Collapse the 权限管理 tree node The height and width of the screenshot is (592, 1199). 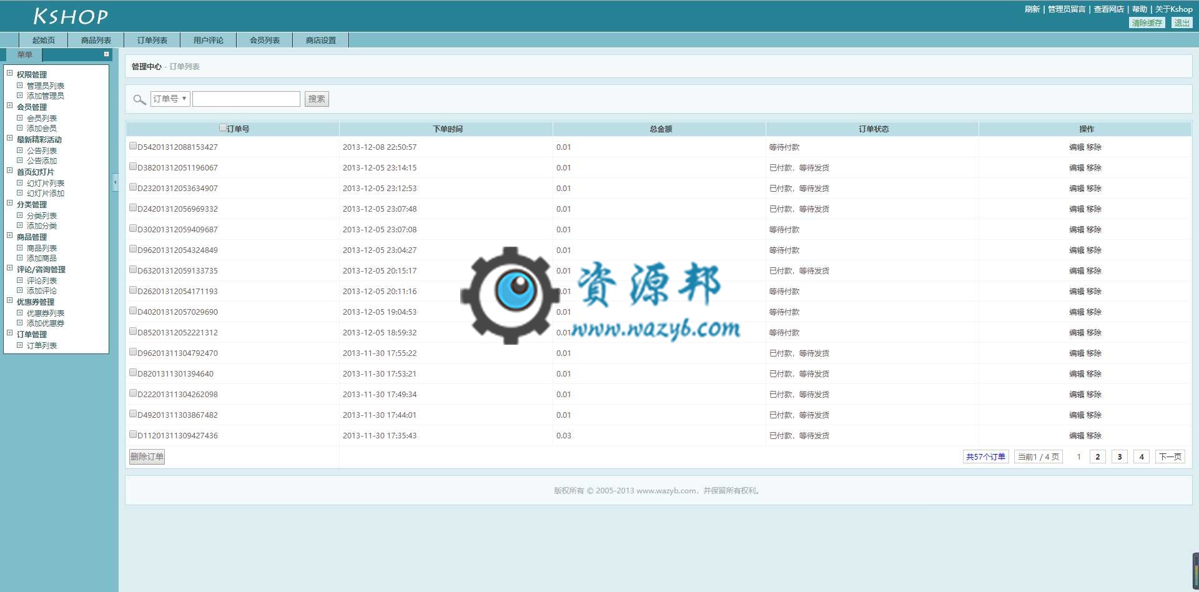pyautogui.click(x=9, y=73)
